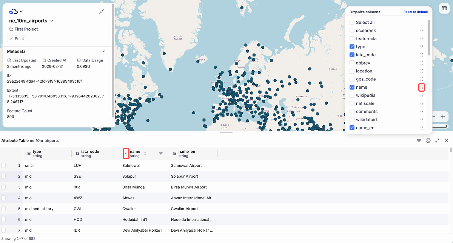Uncheck the iata_code column checkbox
Image resolution: width=453 pixels, height=243 pixels.
352,55
